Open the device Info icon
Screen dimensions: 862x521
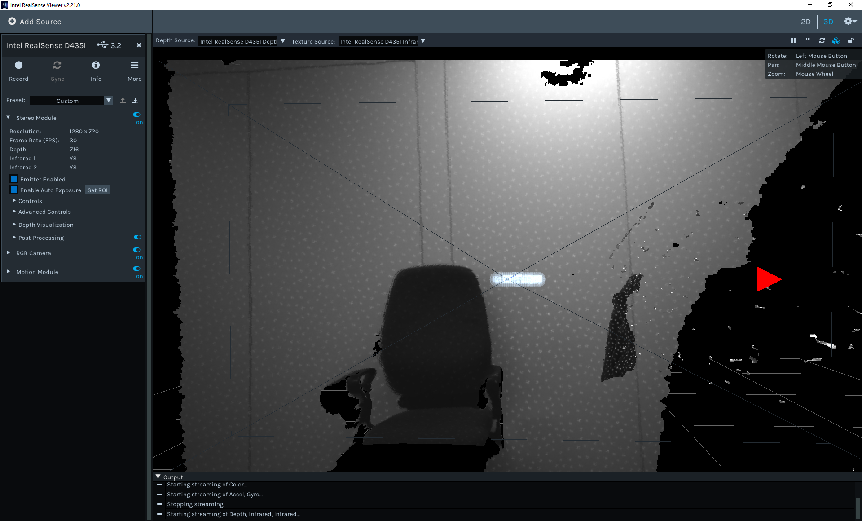point(96,65)
